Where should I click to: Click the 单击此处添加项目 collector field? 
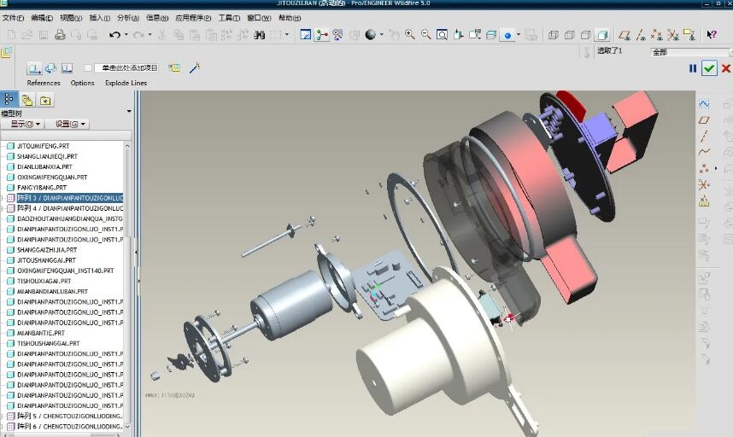126,68
